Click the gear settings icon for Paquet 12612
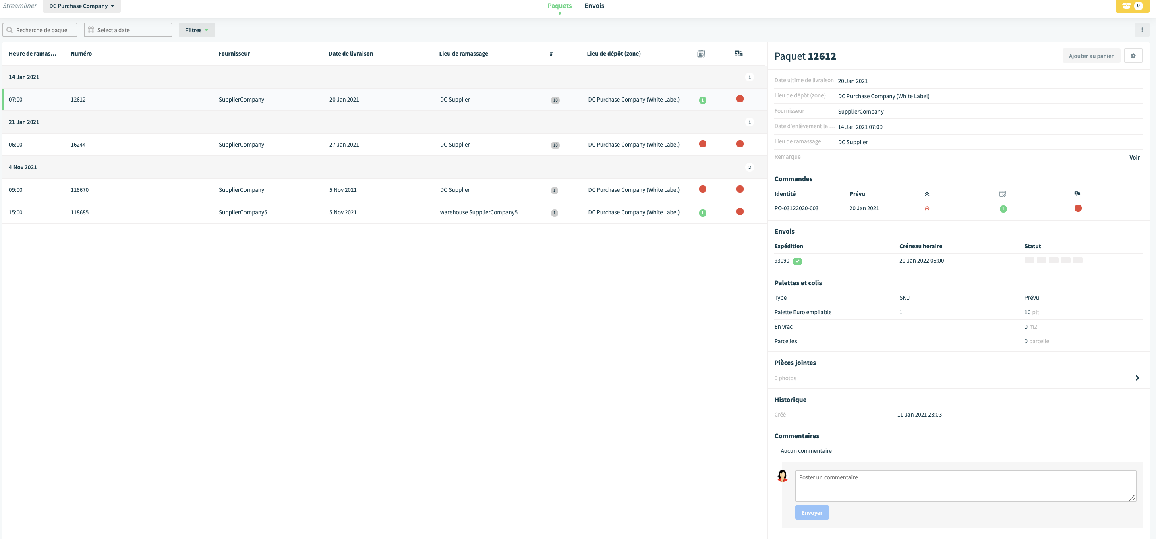Screen dimensions: 1156x539 click(1133, 56)
